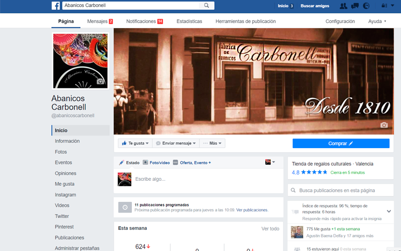The width and height of the screenshot is (401, 251).
Task: Click the Oferta, Evento + option
Action: point(192,163)
